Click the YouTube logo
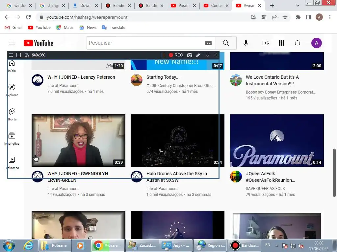 [x=39, y=43]
